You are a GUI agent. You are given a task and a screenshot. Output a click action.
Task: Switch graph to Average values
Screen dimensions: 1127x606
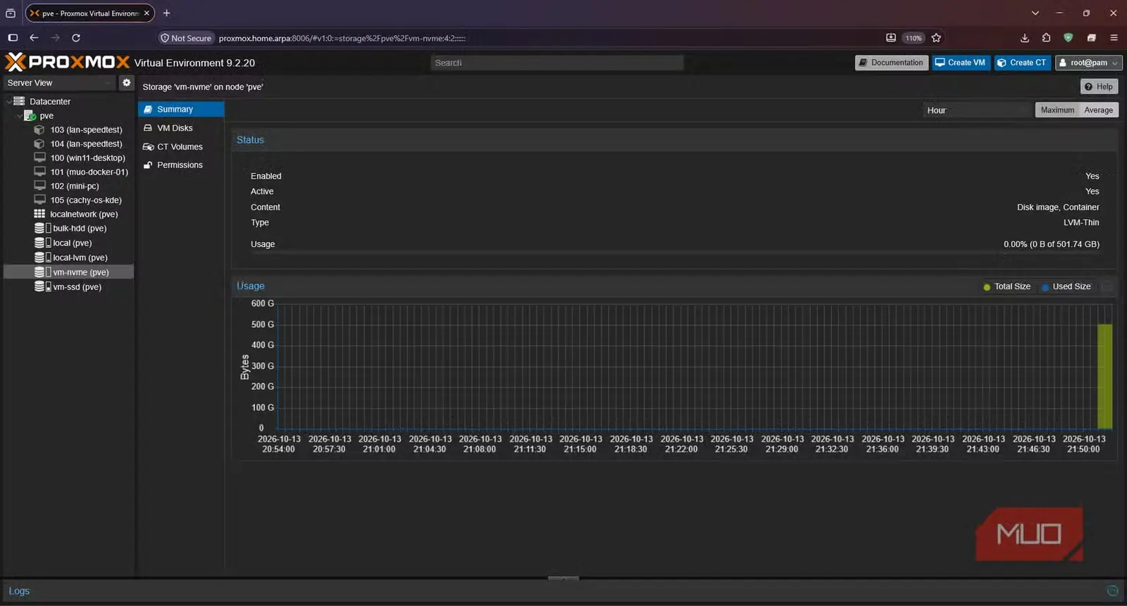1098,110
